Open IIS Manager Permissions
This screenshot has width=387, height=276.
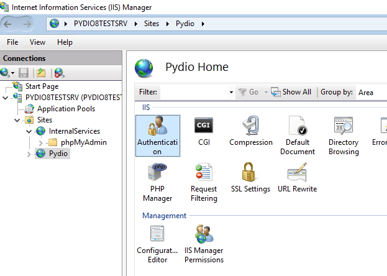point(204,244)
